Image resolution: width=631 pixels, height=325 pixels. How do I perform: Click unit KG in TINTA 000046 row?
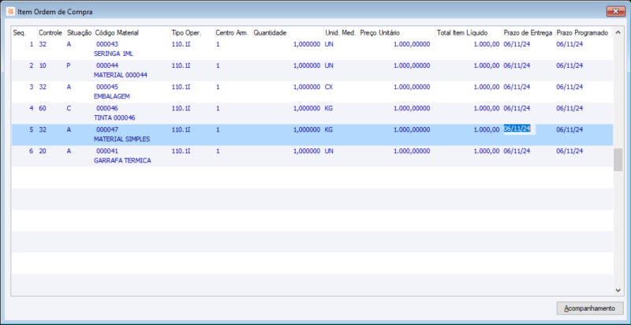coord(329,108)
